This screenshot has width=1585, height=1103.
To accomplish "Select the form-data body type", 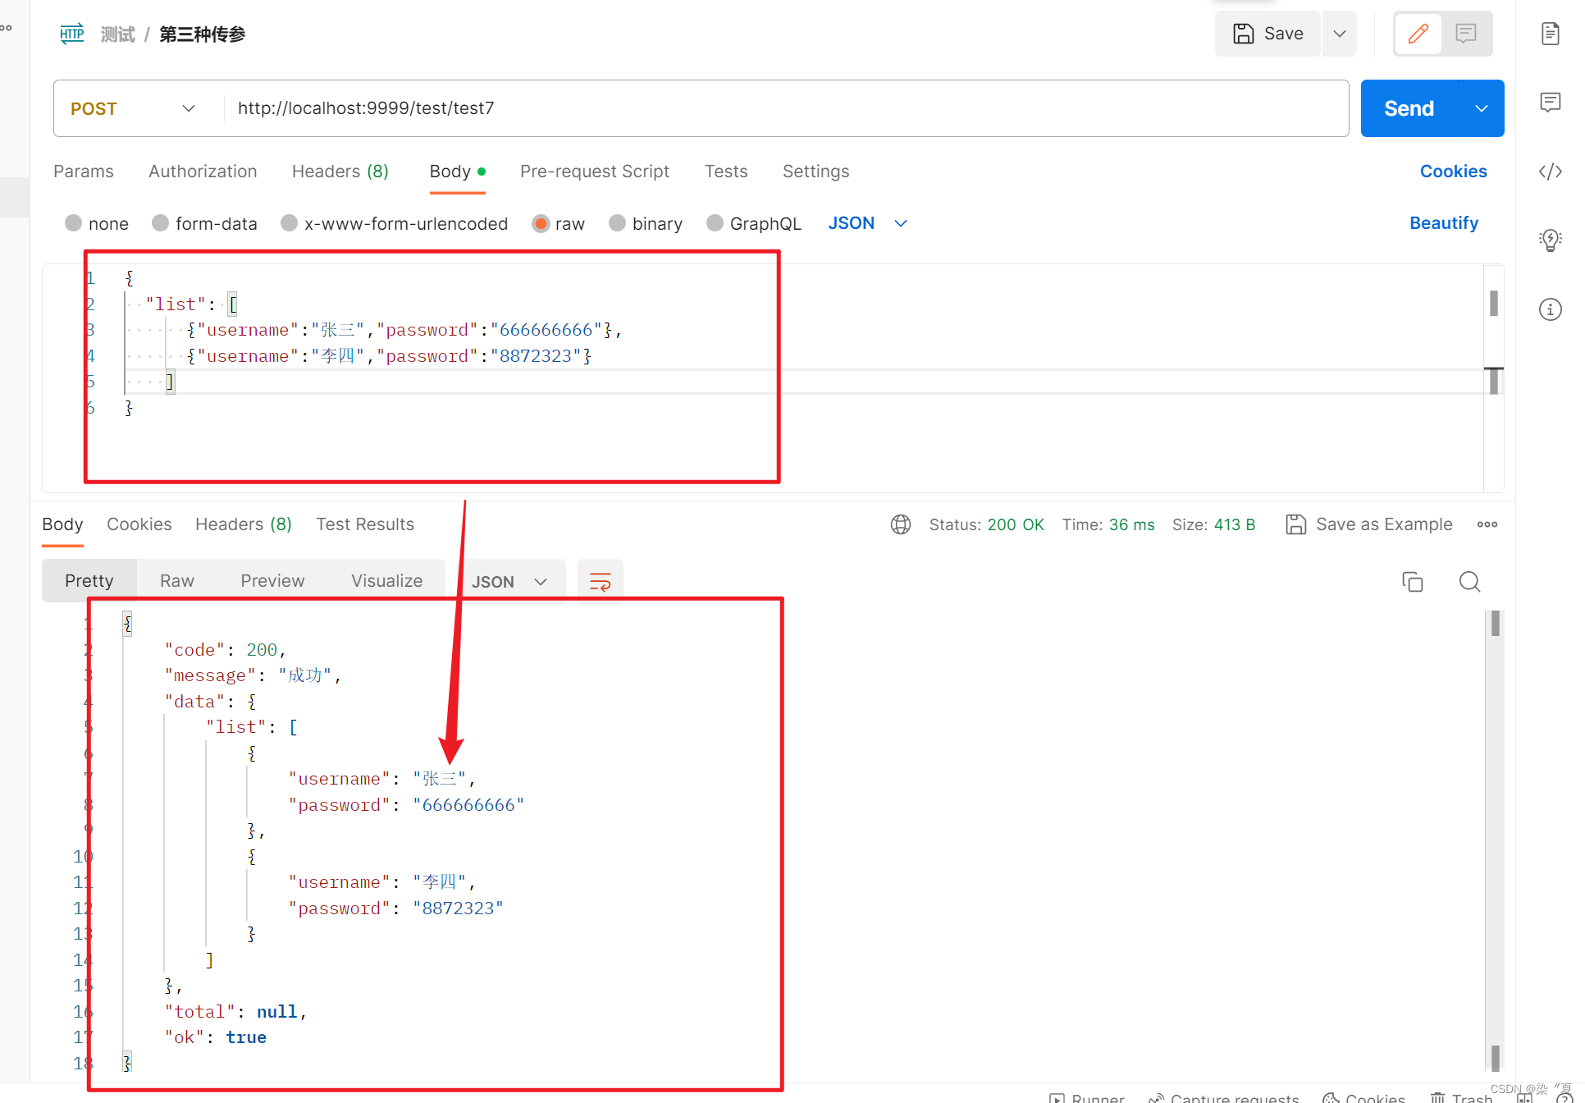I will point(161,223).
